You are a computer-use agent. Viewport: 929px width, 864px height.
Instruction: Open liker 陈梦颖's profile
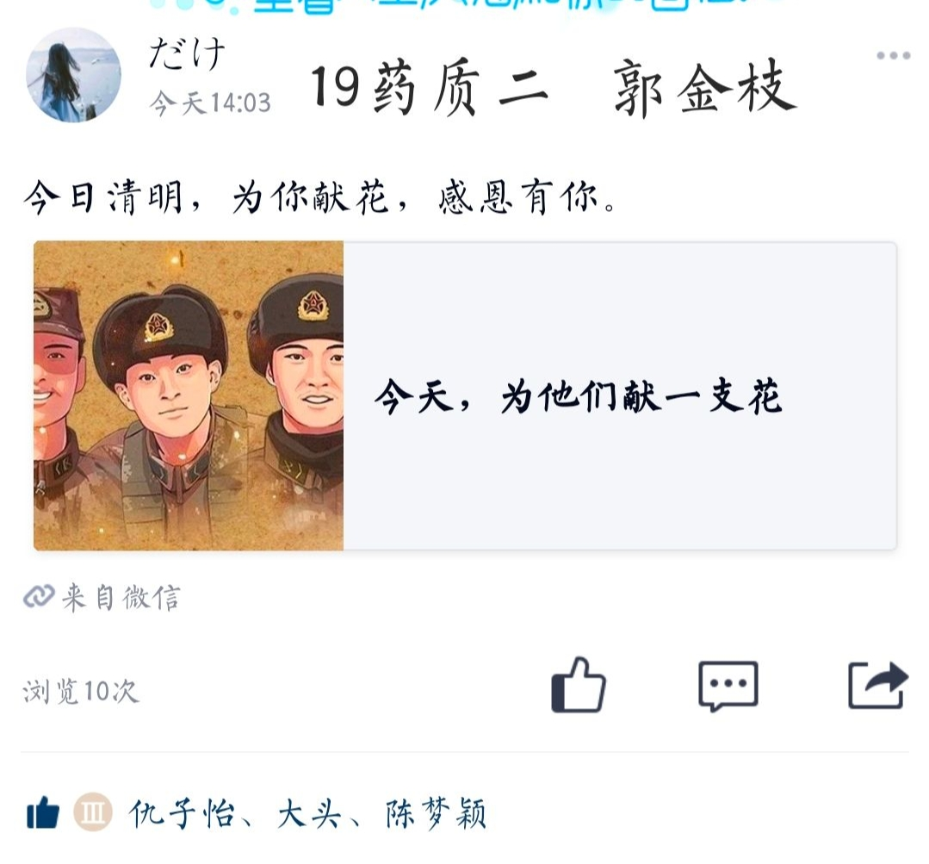tap(436, 813)
